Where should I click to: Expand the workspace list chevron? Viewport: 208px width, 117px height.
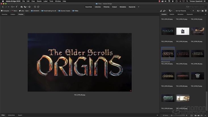[x=138, y=7]
